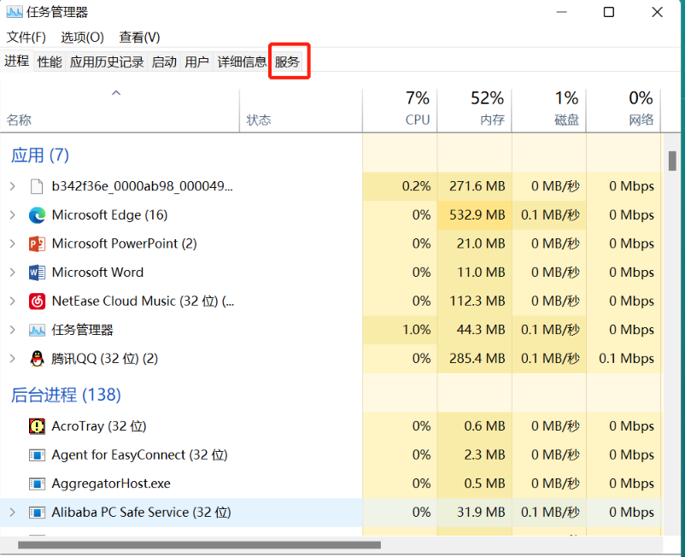The height and width of the screenshot is (557, 685).
Task: Expand the Alibaba PC Safe Service entry
Action: 14,512
